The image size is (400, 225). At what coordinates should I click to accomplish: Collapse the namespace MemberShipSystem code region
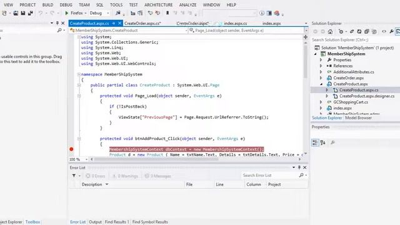tap(79, 74)
